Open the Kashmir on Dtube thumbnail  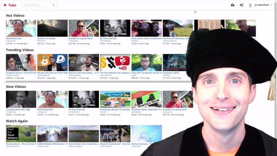(x=52, y=28)
